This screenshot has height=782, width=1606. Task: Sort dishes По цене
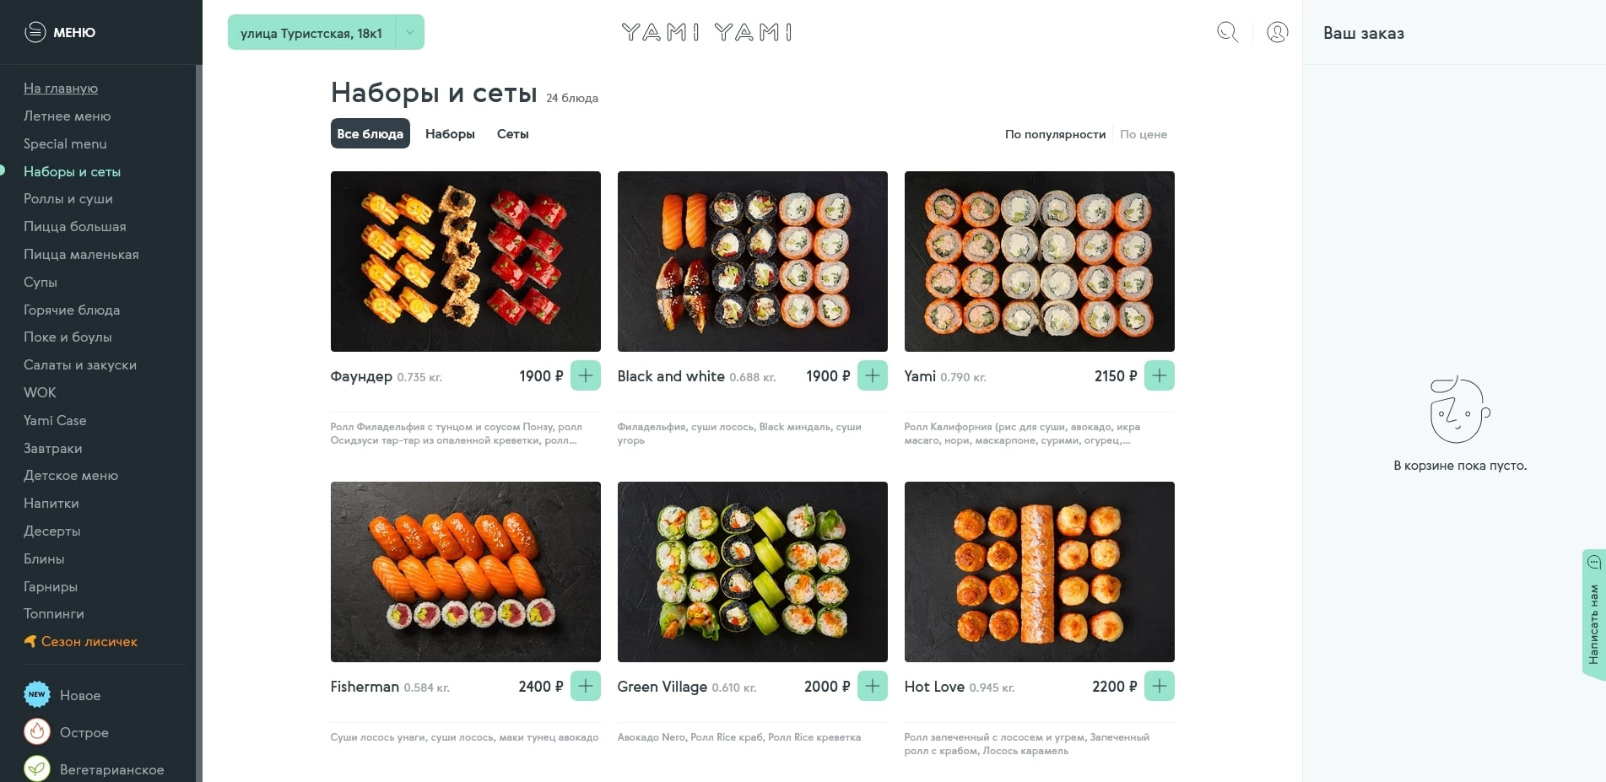[x=1144, y=134]
